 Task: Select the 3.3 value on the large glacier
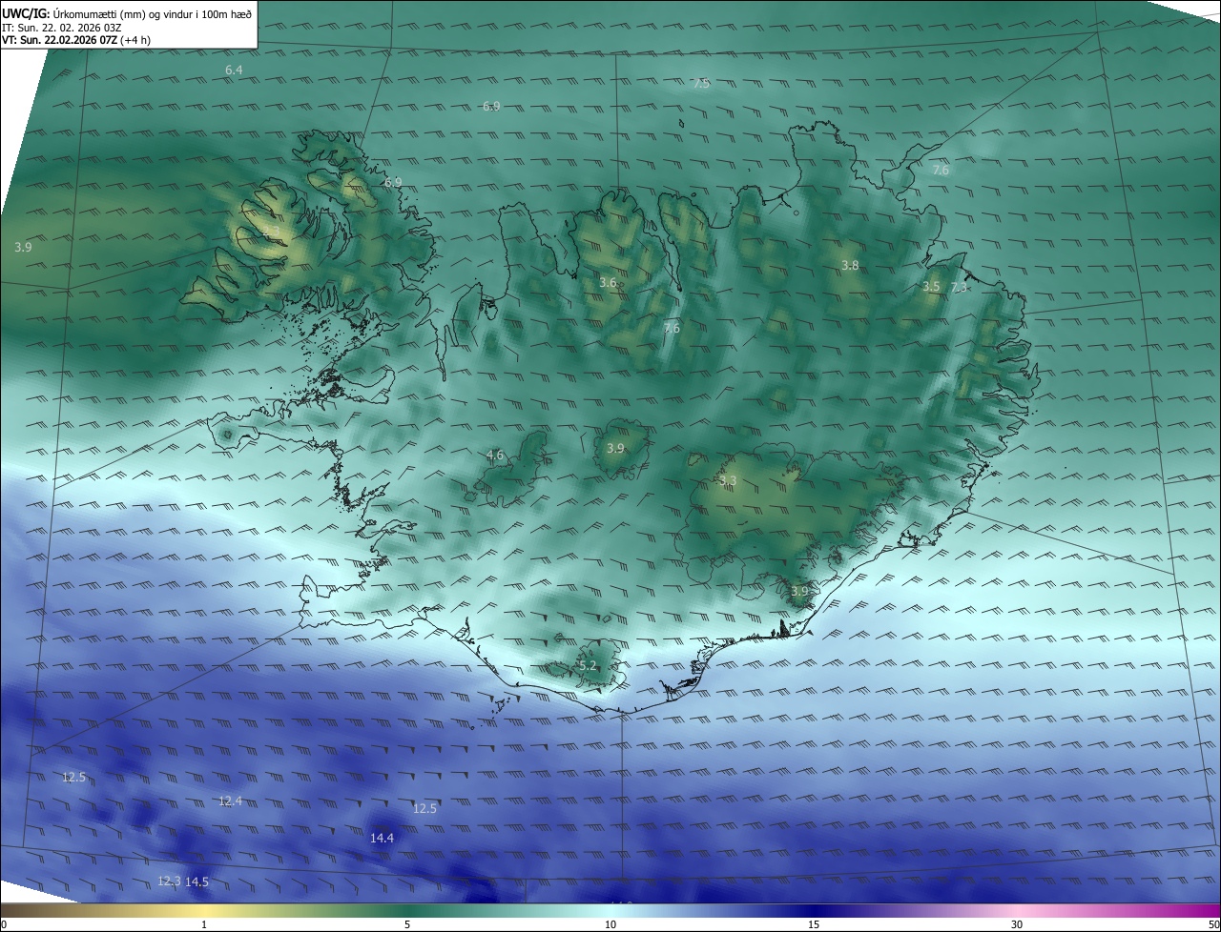point(728,481)
